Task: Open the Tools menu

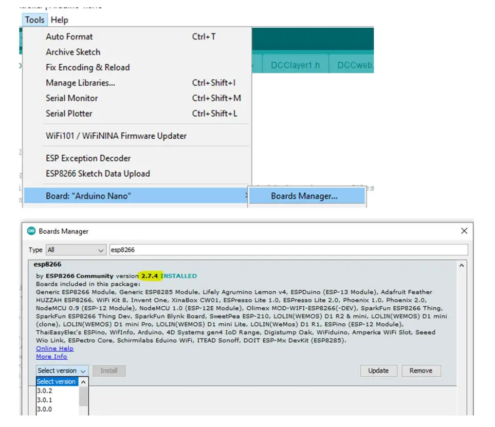Action: 35,20
